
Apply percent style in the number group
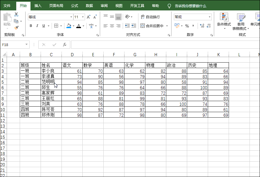[187, 26]
